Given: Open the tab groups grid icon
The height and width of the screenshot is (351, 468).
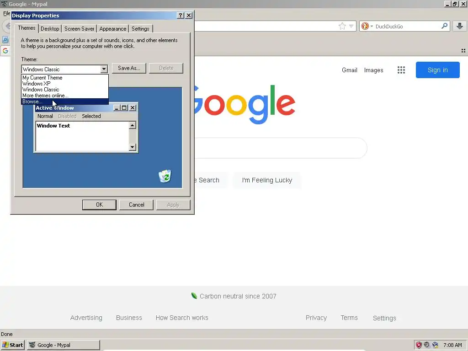Looking at the screenshot, I should [x=463, y=51].
